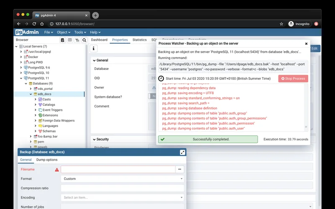Click the browser reload icon

tap(34, 24)
